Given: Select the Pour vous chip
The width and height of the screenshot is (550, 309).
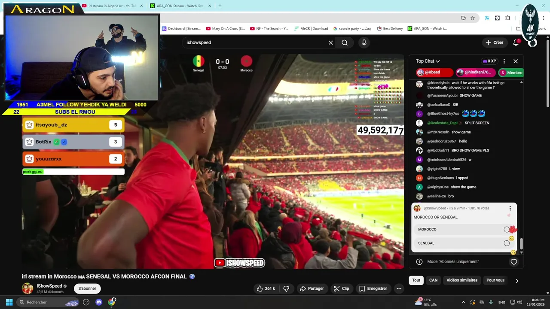Looking at the screenshot, I should coord(495,280).
